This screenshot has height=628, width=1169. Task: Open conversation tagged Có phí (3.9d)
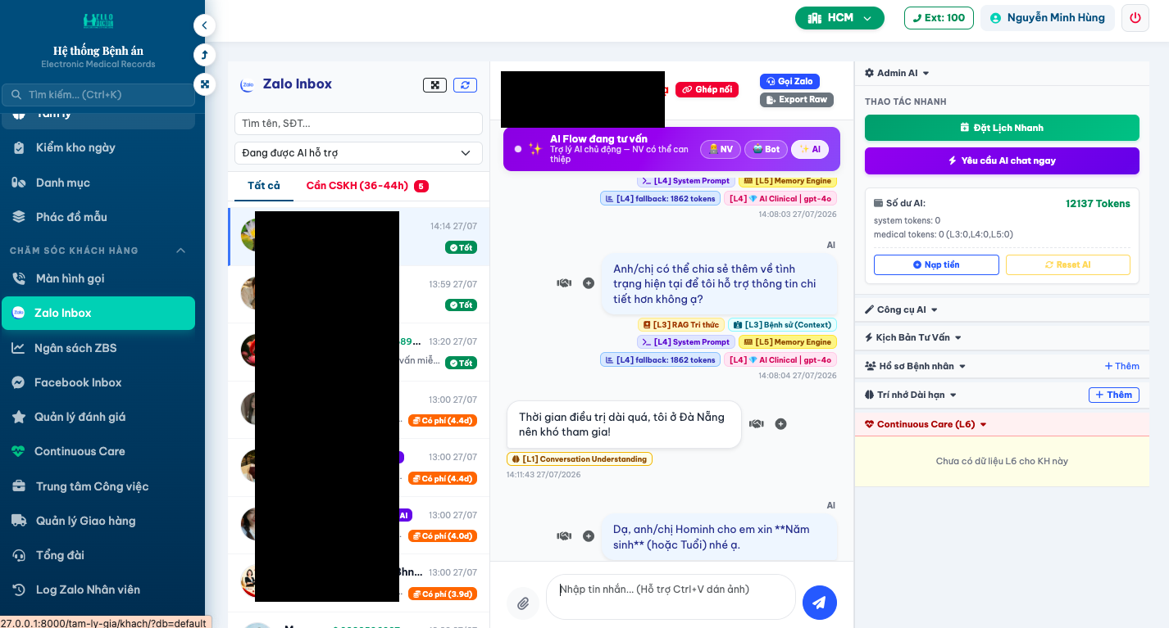point(359,582)
